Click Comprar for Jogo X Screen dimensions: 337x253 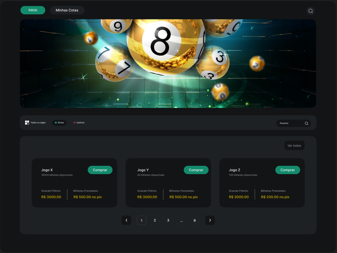coord(100,170)
